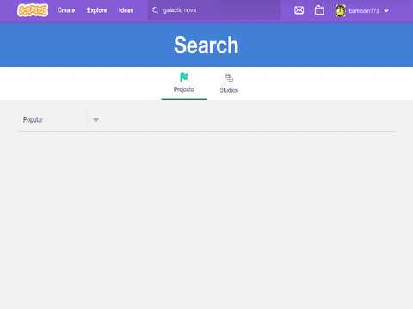This screenshot has width=413, height=309.
Task: Click the Scratch logo
Action: [33, 10]
